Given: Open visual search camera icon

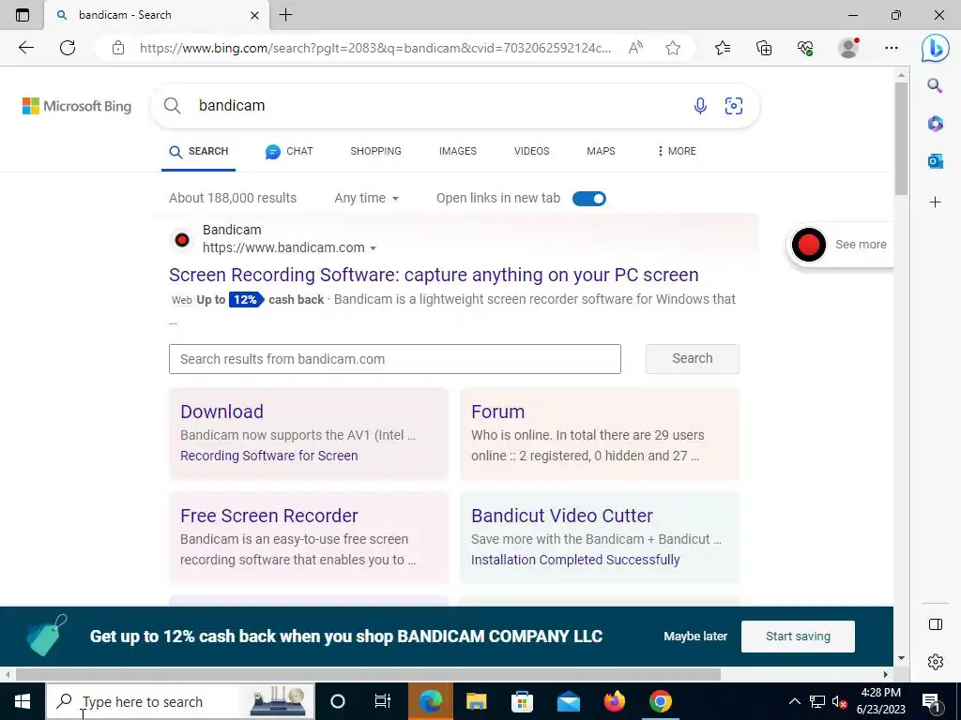Looking at the screenshot, I should tap(734, 106).
